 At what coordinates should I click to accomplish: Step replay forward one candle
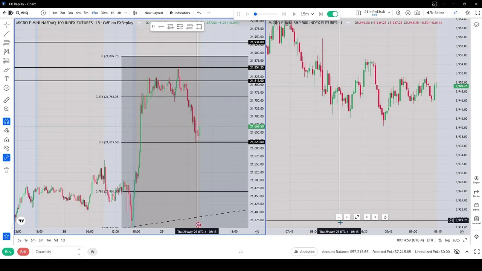tap(321, 14)
